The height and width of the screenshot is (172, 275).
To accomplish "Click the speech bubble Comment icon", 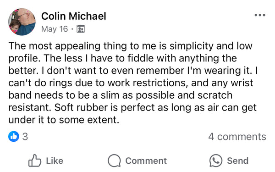I will pos(114,161).
